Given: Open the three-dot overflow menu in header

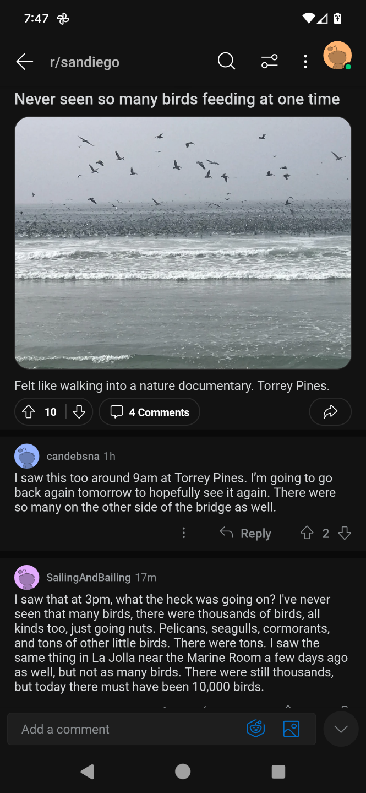Looking at the screenshot, I should pyautogui.click(x=305, y=61).
